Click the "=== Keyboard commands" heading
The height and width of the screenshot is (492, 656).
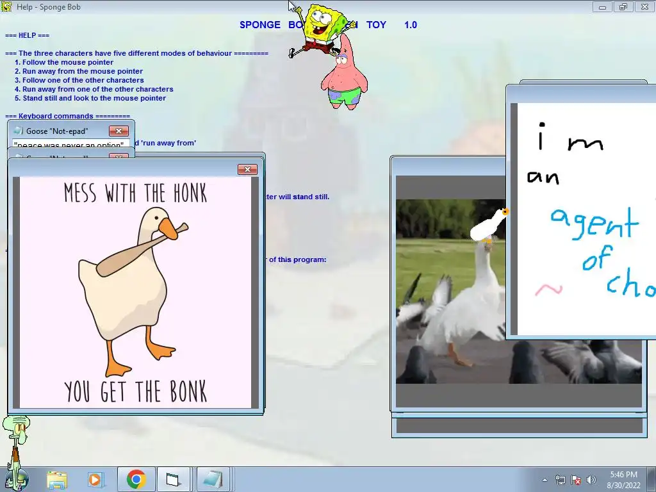pos(67,117)
